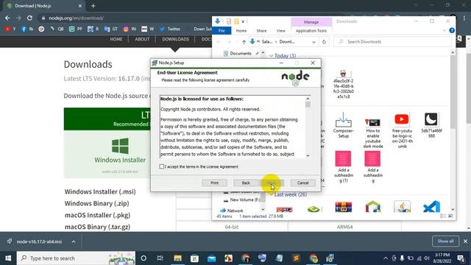Viewport: 471px width, 265px height.
Task: Select the free-youtube-logo-icon file
Action: (402, 130)
